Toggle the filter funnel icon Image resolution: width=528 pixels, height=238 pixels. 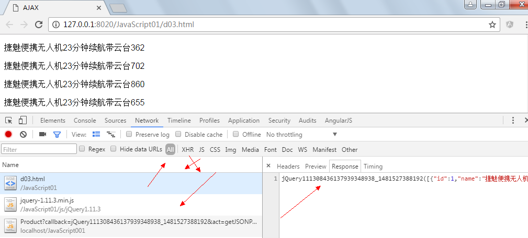click(x=57, y=134)
